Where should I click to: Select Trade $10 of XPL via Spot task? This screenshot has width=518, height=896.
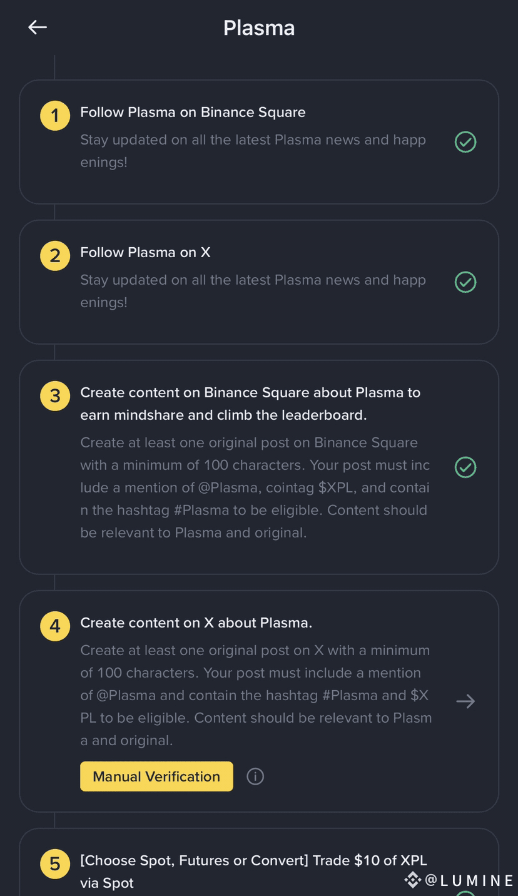[253, 871]
